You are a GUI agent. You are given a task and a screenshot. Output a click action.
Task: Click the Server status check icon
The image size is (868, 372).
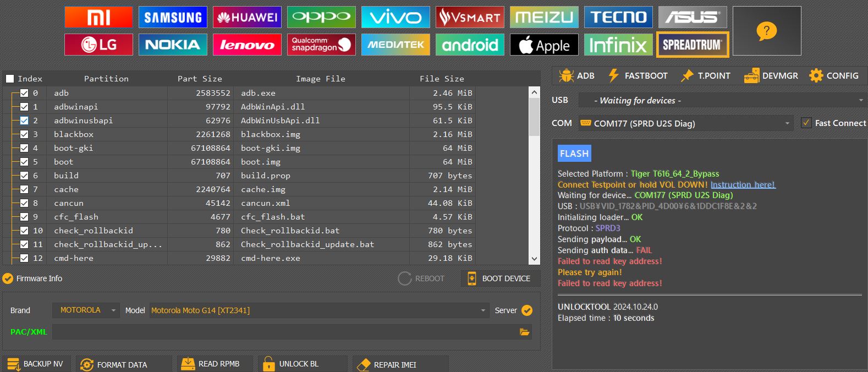click(x=527, y=310)
